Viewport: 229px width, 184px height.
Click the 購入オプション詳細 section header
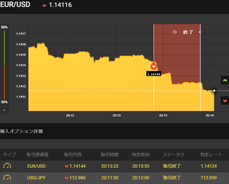[21, 131]
